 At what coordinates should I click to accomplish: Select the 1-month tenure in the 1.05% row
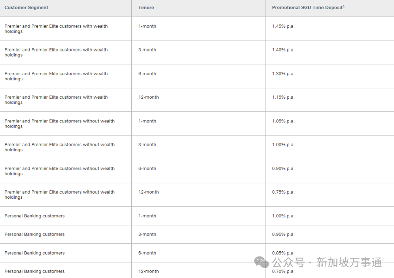(147, 121)
